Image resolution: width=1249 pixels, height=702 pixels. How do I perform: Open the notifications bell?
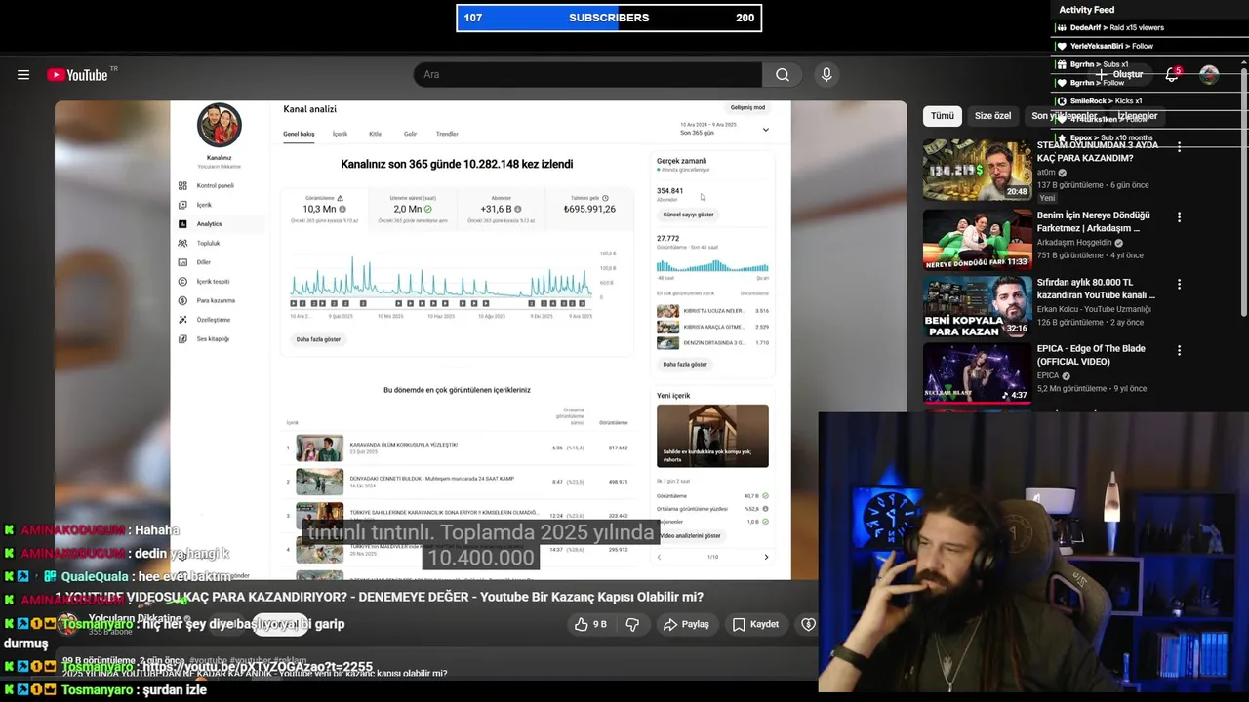1172,75
